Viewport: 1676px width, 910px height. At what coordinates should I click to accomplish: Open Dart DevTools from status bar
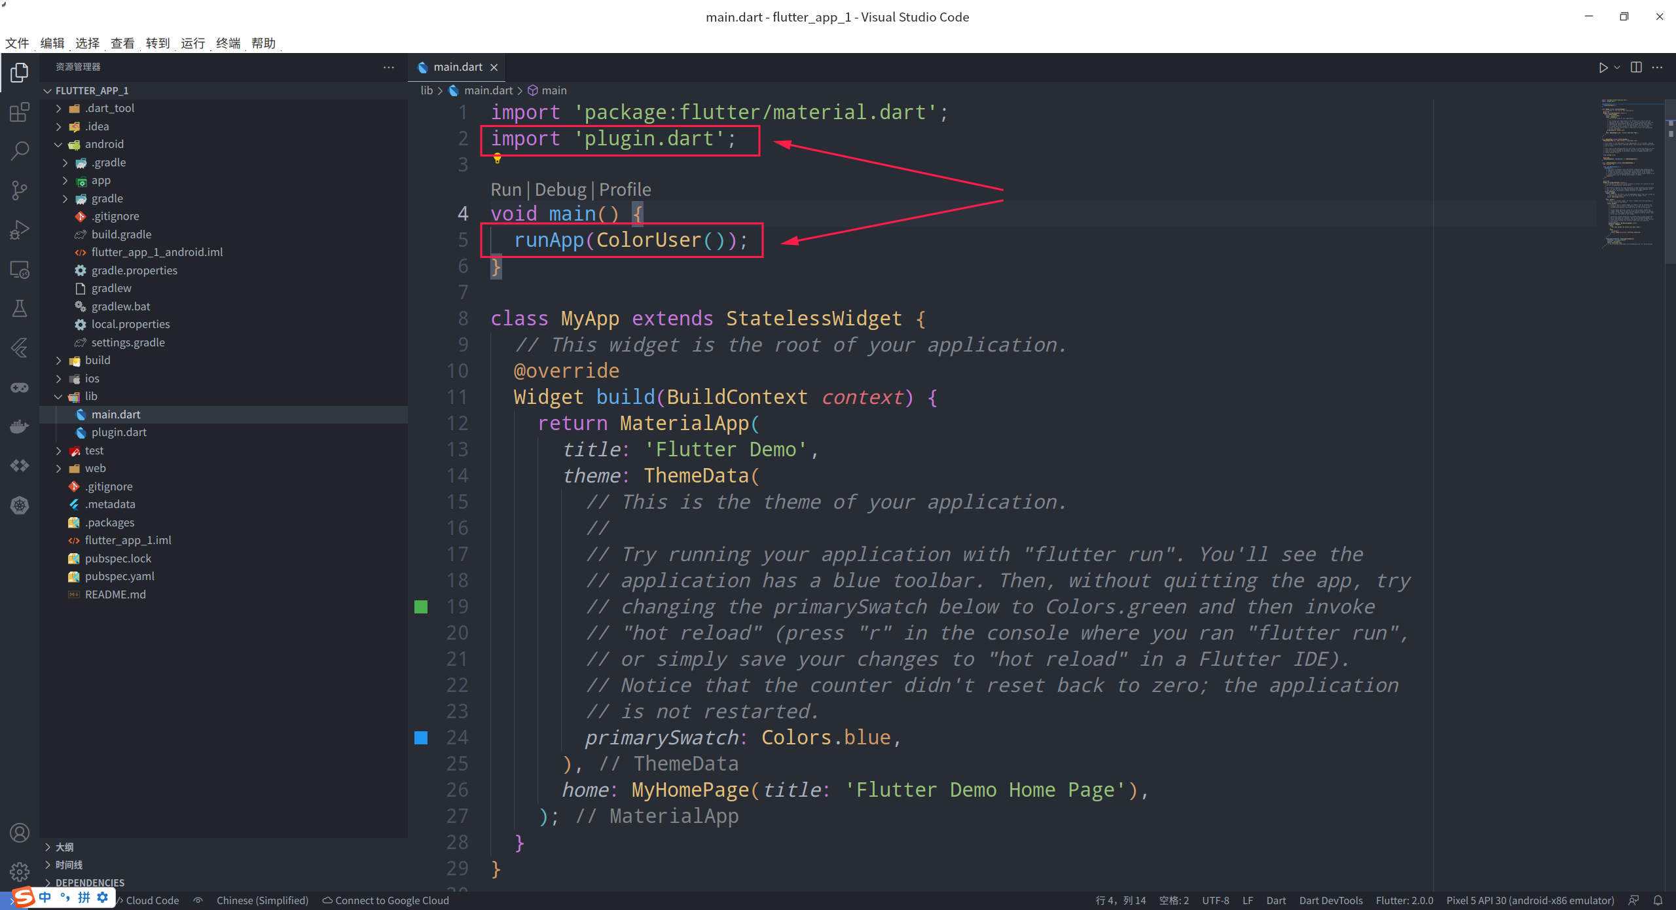[1331, 900]
